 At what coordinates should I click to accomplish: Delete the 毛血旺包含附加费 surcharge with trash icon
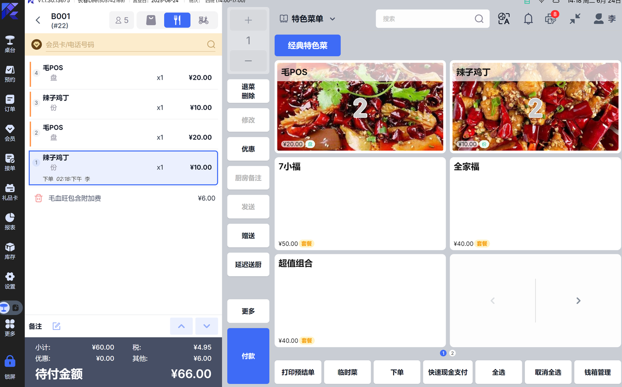[x=38, y=198]
